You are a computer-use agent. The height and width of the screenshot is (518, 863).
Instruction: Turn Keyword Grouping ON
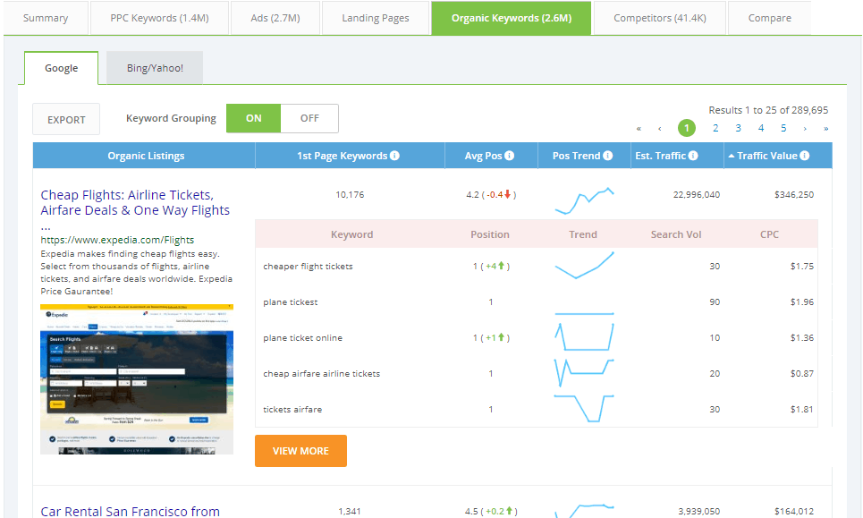(x=254, y=118)
